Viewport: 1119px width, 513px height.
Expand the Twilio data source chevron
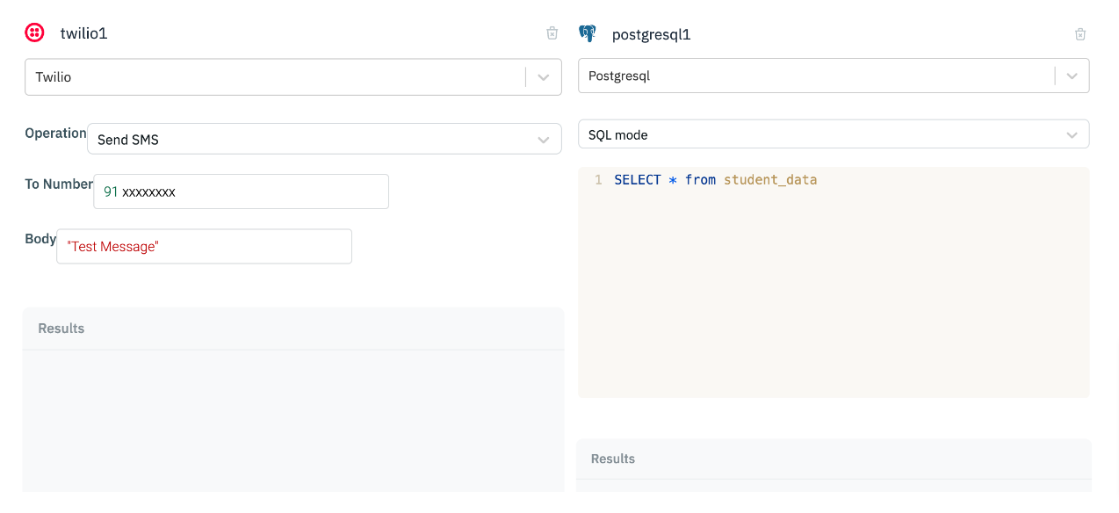click(544, 77)
